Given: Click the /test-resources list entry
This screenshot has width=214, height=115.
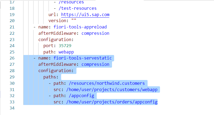Looking at the screenshot, I should coord(77,8).
